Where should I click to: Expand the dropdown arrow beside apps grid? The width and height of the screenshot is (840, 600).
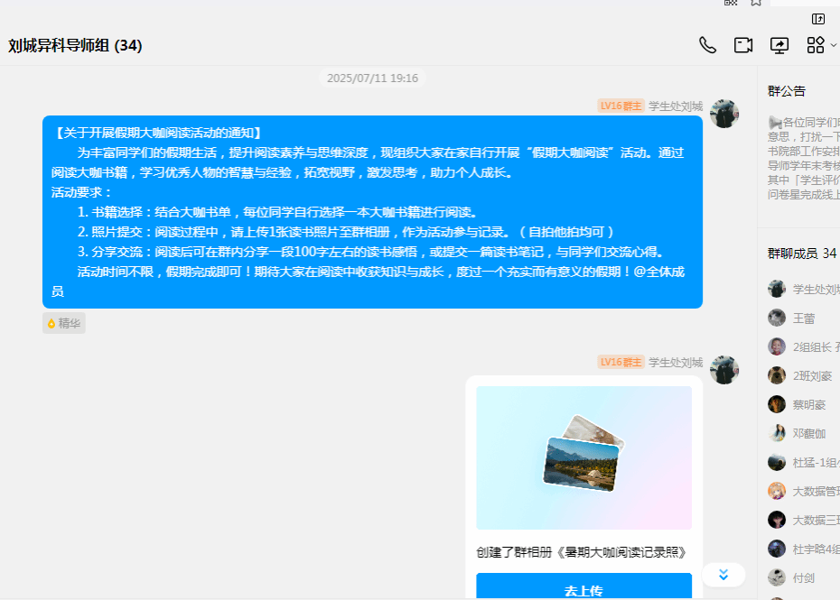[x=834, y=45]
